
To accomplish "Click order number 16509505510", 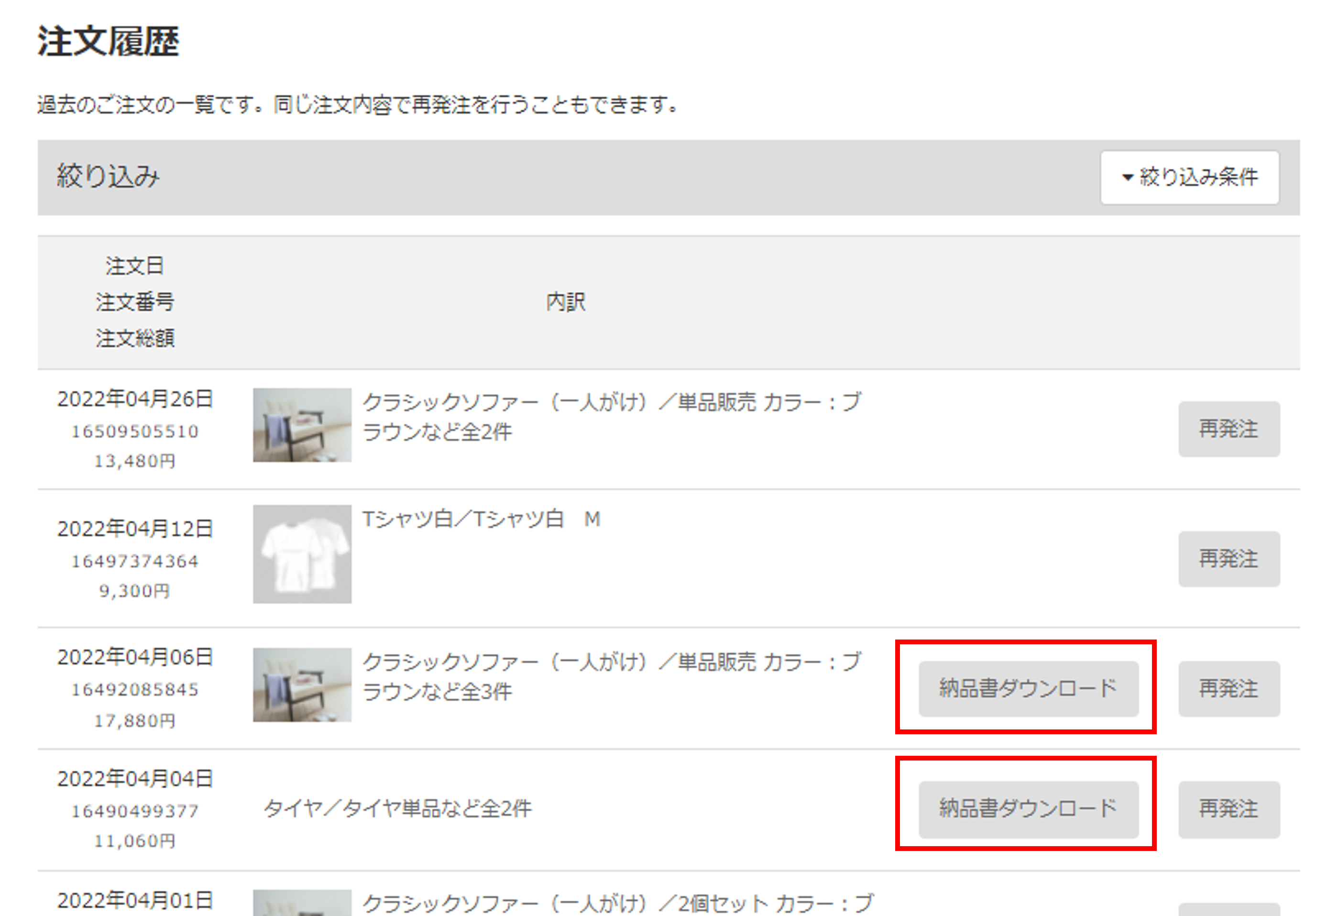I will [x=135, y=431].
